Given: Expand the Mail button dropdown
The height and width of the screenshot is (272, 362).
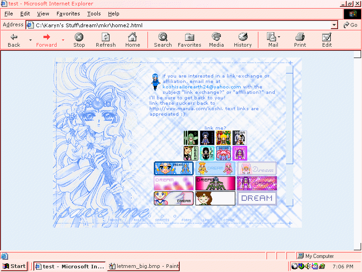Looking at the screenshot, I should (279, 37).
